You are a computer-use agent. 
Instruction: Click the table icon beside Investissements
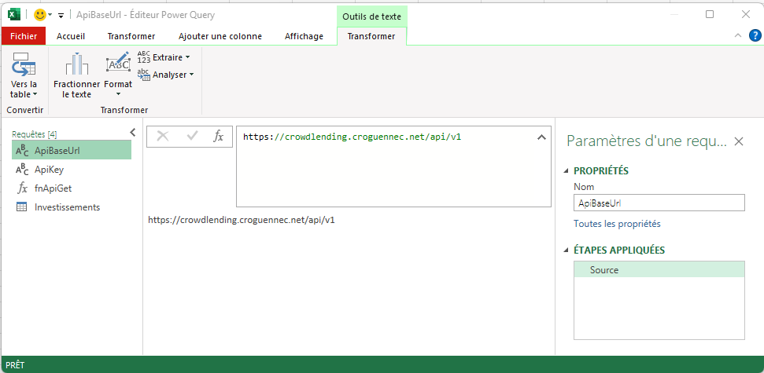pyautogui.click(x=22, y=207)
